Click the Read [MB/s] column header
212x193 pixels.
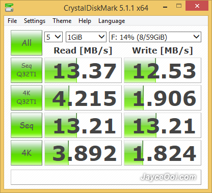tap(83, 50)
